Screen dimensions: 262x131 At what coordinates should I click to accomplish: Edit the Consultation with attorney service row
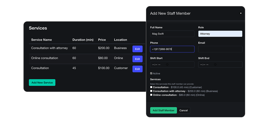(x=137, y=49)
